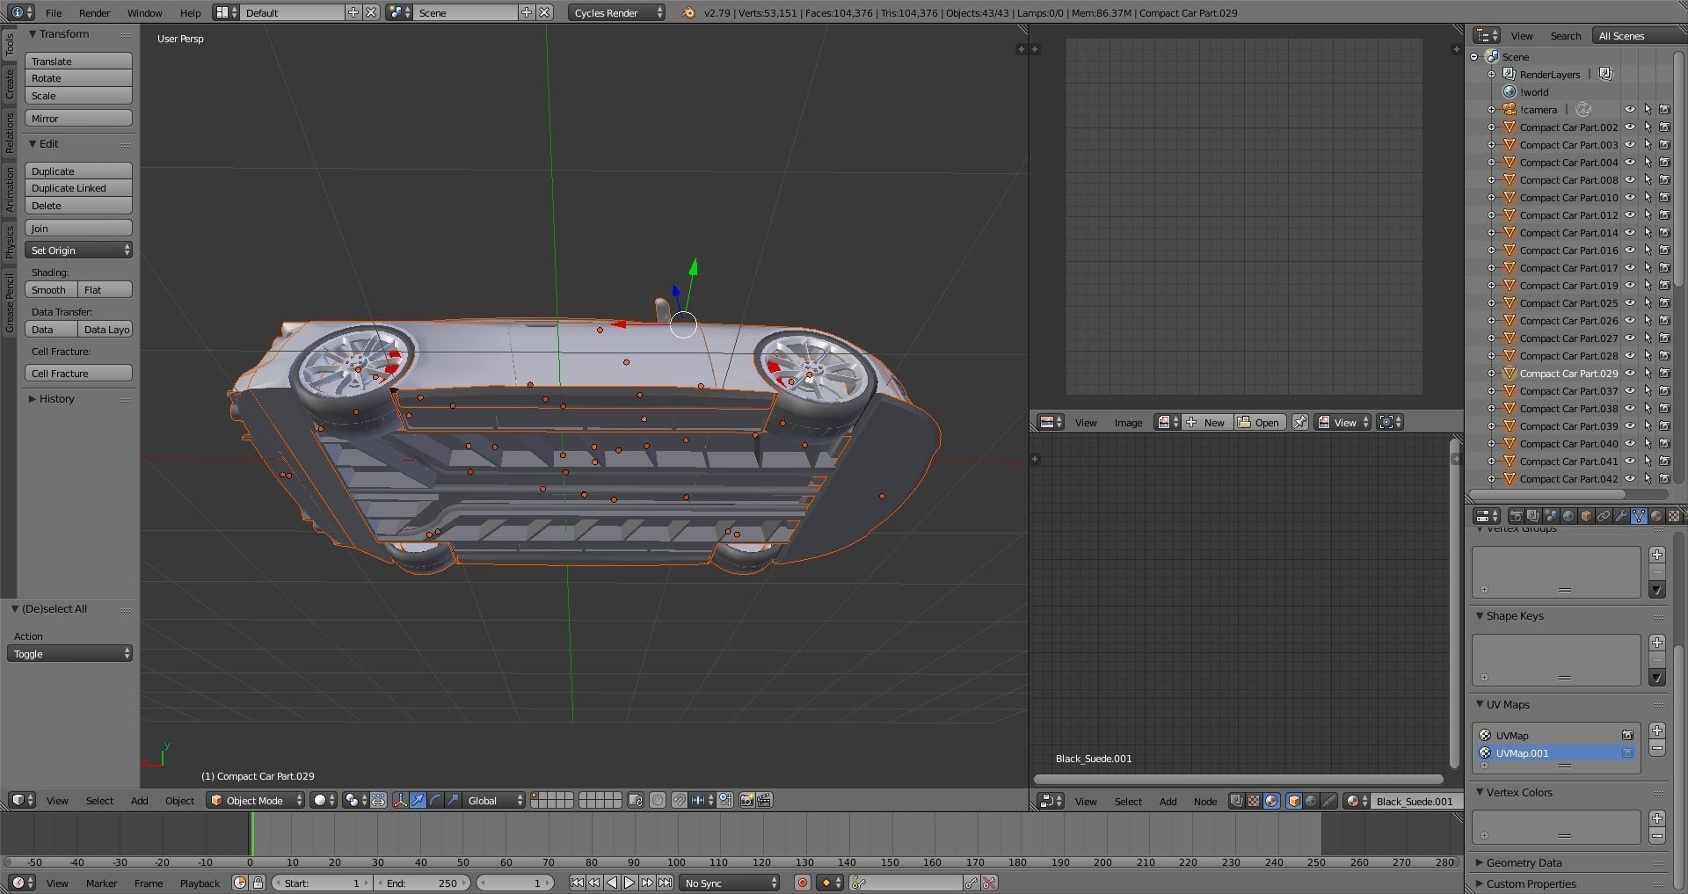Toggle visibility of Compact Car Part.029
Viewport: 1688px width, 894px height.
(x=1629, y=374)
